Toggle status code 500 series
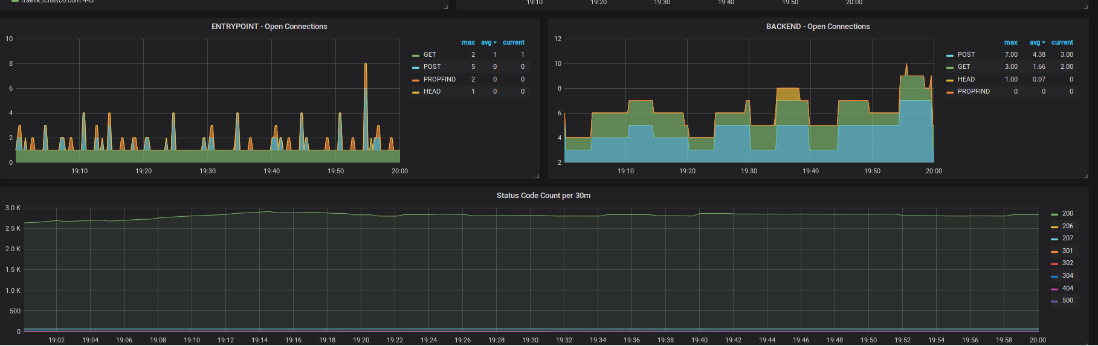This screenshot has width=1098, height=346. tap(1068, 300)
